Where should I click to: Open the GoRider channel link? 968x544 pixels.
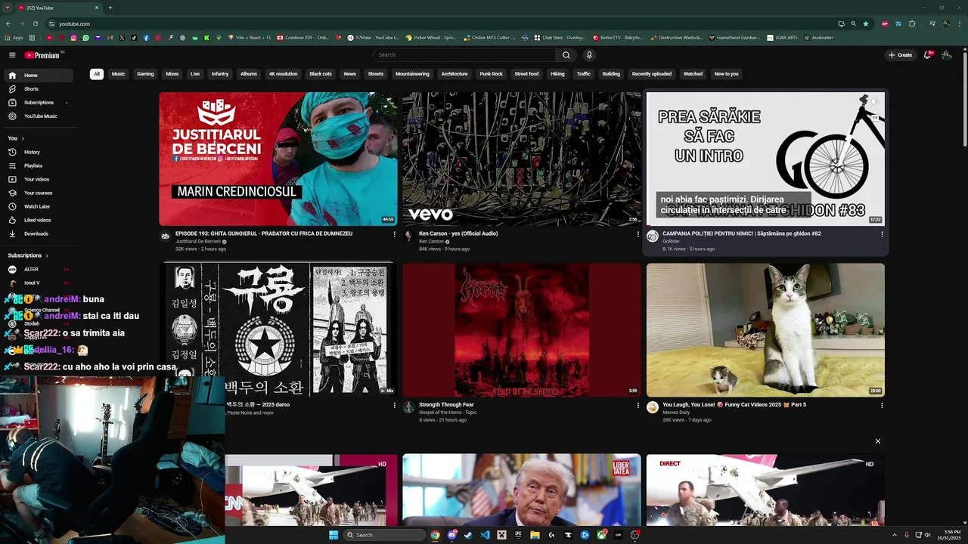(x=672, y=242)
